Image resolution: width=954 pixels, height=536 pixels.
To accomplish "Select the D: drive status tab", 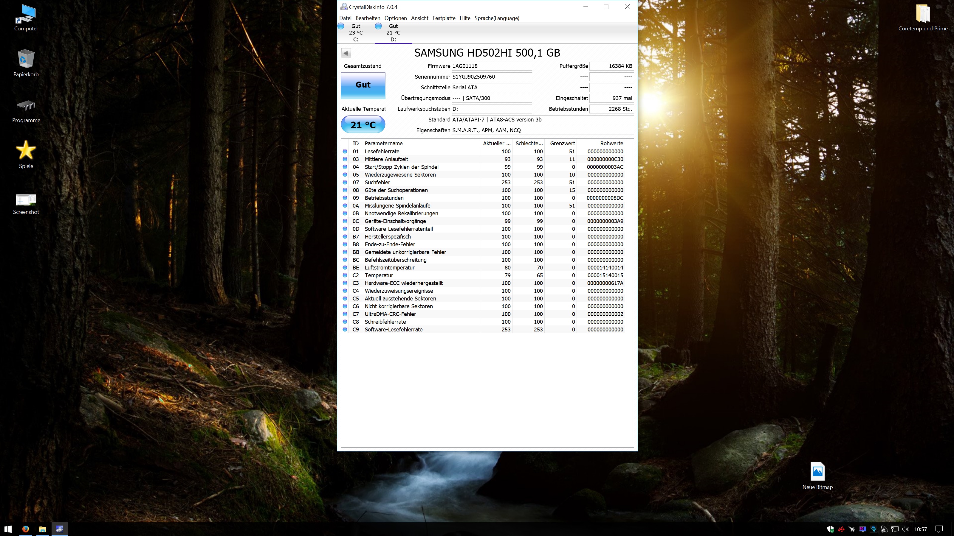I will (x=393, y=32).
